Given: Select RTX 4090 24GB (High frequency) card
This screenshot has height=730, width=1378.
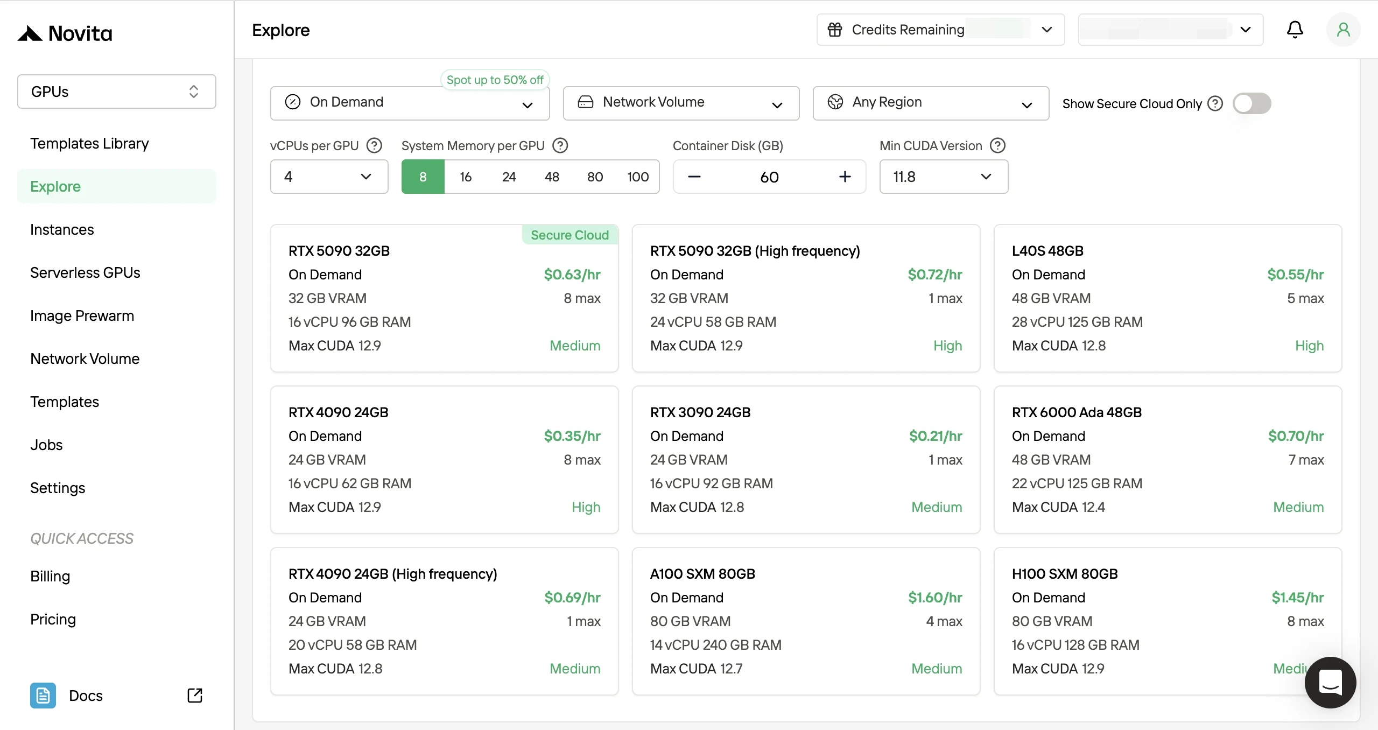Looking at the screenshot, I should click(445, 621).
